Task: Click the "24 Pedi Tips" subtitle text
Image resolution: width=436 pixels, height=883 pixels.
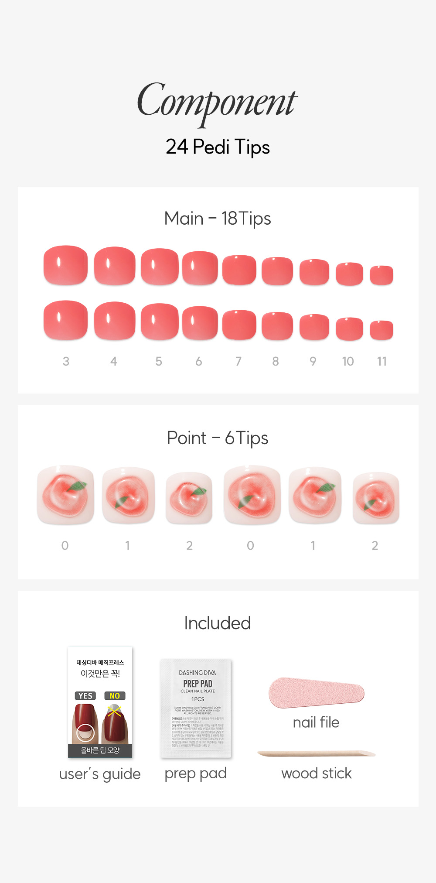Action: pos(218,147)
